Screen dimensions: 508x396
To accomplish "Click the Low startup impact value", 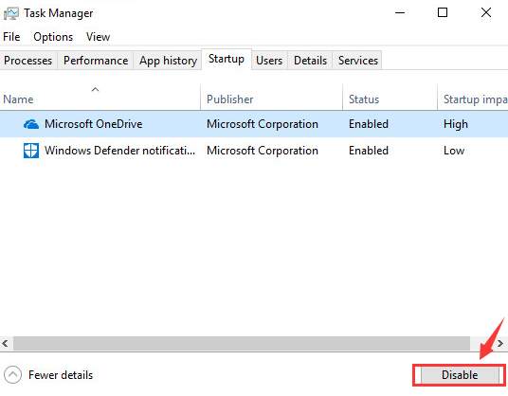I will [x=454, y=151].
